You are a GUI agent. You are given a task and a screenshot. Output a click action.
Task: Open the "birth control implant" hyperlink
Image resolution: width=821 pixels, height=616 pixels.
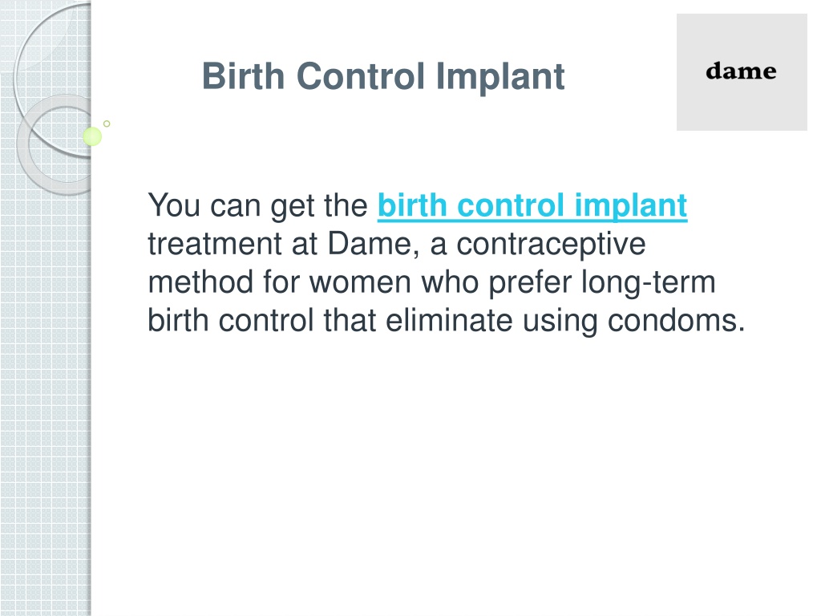pyautogui.click(x=532, y=206)
